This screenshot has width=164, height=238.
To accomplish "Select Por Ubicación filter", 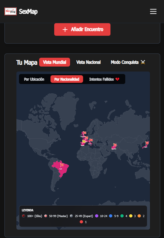I will pos(34,79).
